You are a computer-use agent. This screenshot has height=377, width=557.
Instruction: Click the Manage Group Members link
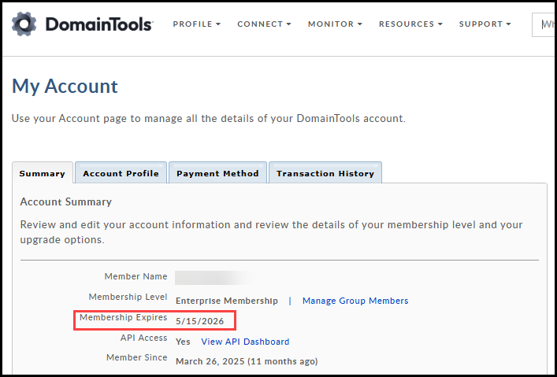click(x=355, y=301)
